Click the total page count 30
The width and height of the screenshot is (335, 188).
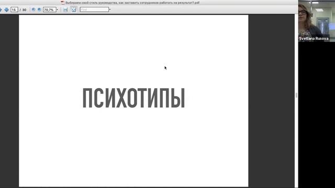24,10
